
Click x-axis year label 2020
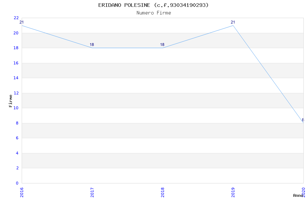pos(303,192)
